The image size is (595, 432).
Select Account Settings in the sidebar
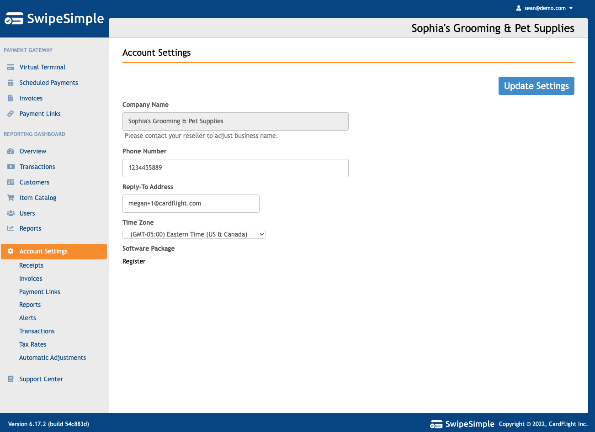point(54,252)
